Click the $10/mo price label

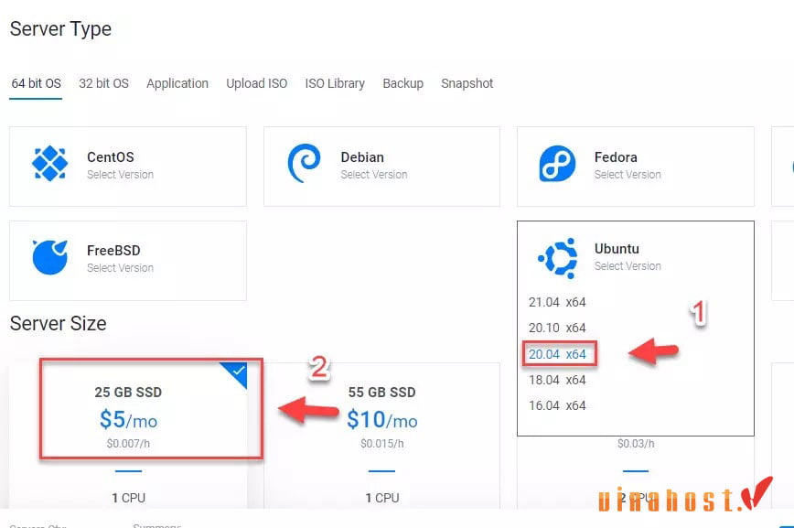pos(381,419)
